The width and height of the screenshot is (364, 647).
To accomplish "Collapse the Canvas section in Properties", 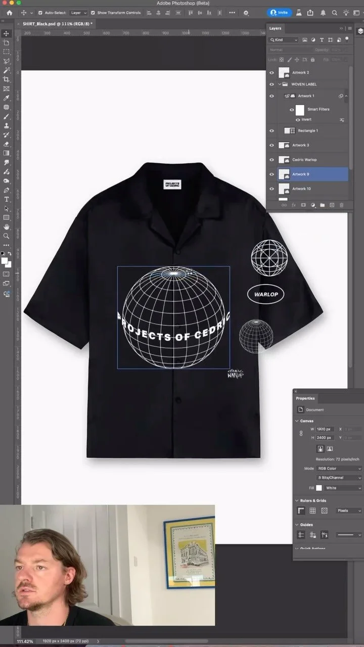I will point(297,421).
